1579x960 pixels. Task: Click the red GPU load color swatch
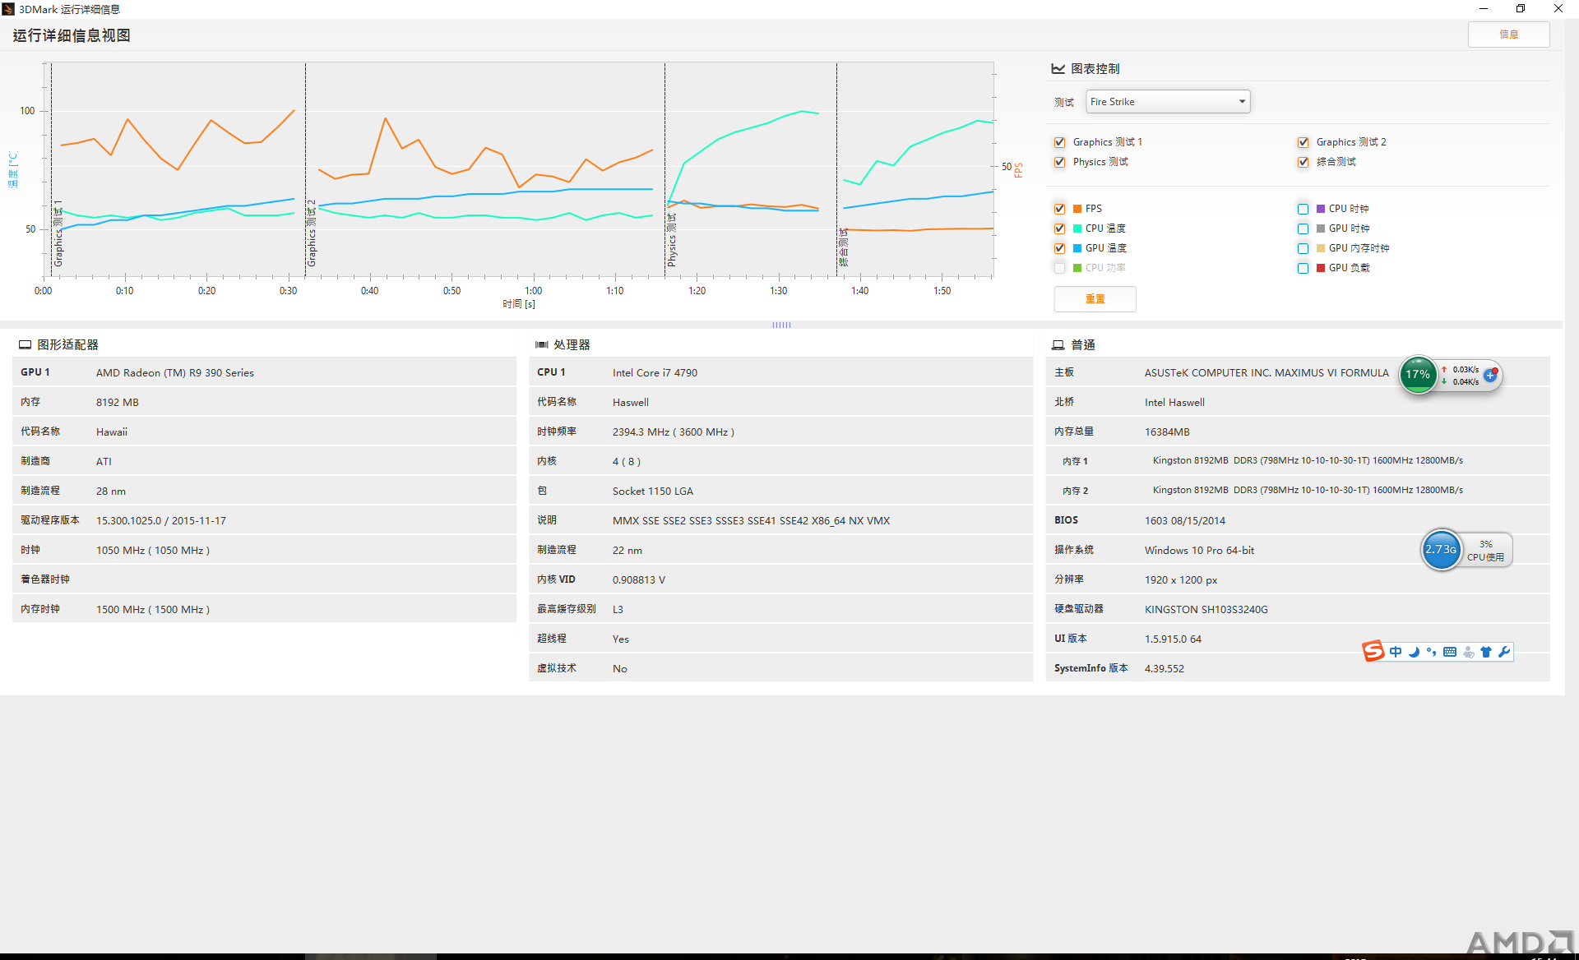click(x=1321, y=268)
